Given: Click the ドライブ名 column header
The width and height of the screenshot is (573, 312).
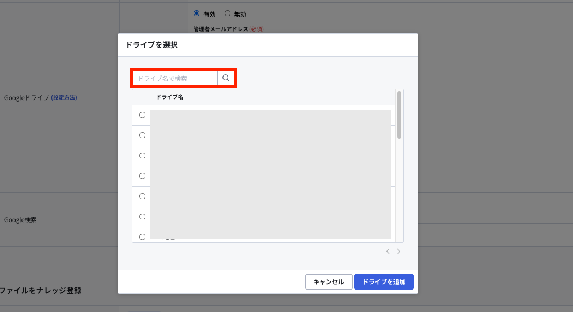Looking at the screenshot, I should point(169,97).
